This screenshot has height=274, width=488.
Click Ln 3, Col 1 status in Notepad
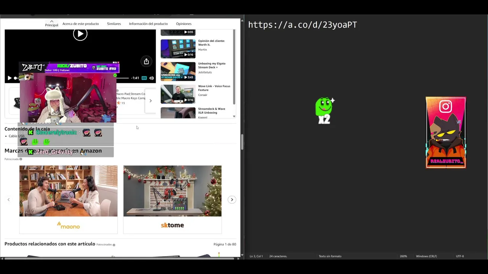pos(256,256)
